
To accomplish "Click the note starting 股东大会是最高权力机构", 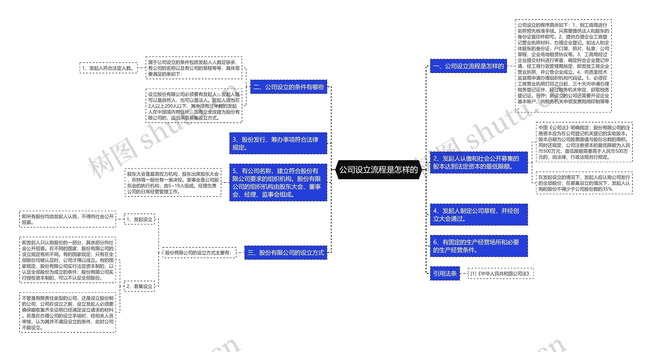I will pos(173,182).
